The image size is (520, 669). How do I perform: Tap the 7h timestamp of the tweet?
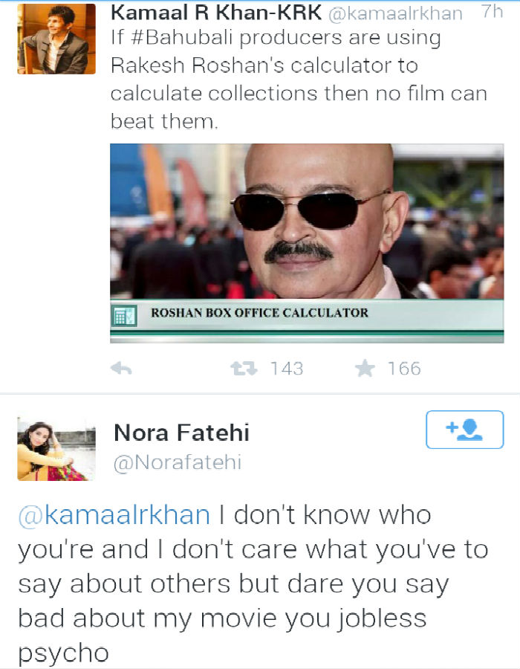(493, 11)
